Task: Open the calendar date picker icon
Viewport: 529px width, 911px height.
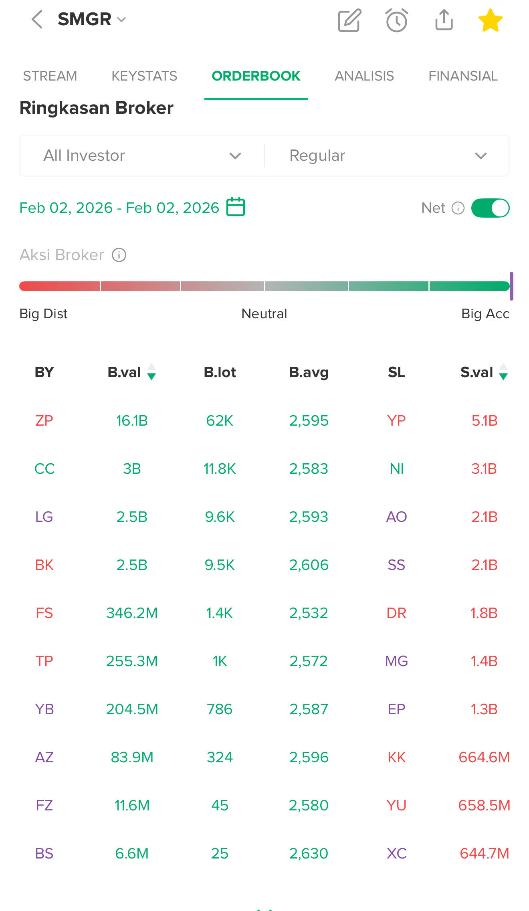Action: click(236, 207)
